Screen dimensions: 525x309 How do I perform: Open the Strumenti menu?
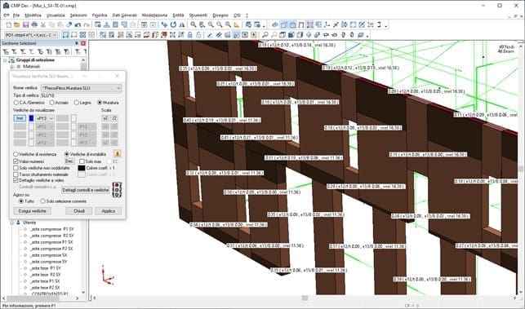tap(198, 15)
